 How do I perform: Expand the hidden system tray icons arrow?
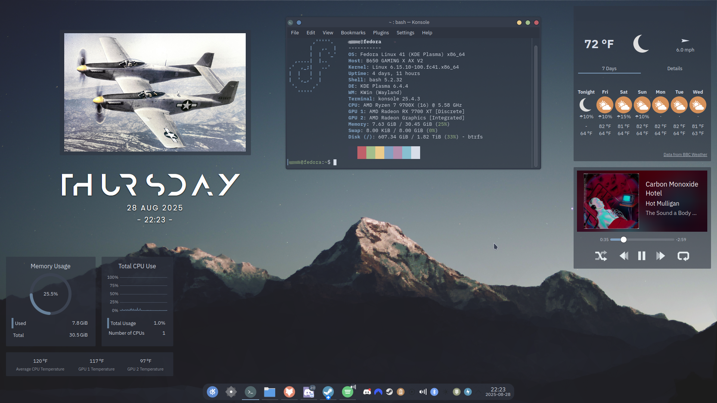point(478,392)
